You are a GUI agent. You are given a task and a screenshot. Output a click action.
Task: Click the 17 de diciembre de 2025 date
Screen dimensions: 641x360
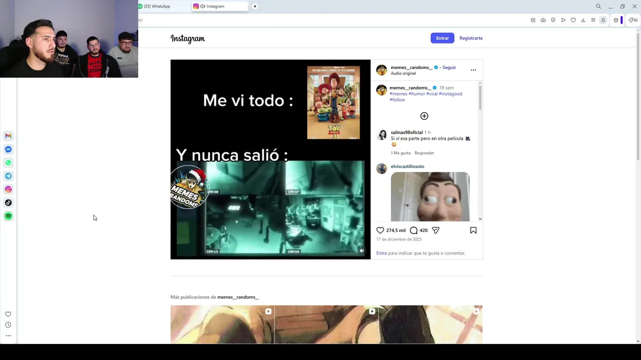[399, 239]
